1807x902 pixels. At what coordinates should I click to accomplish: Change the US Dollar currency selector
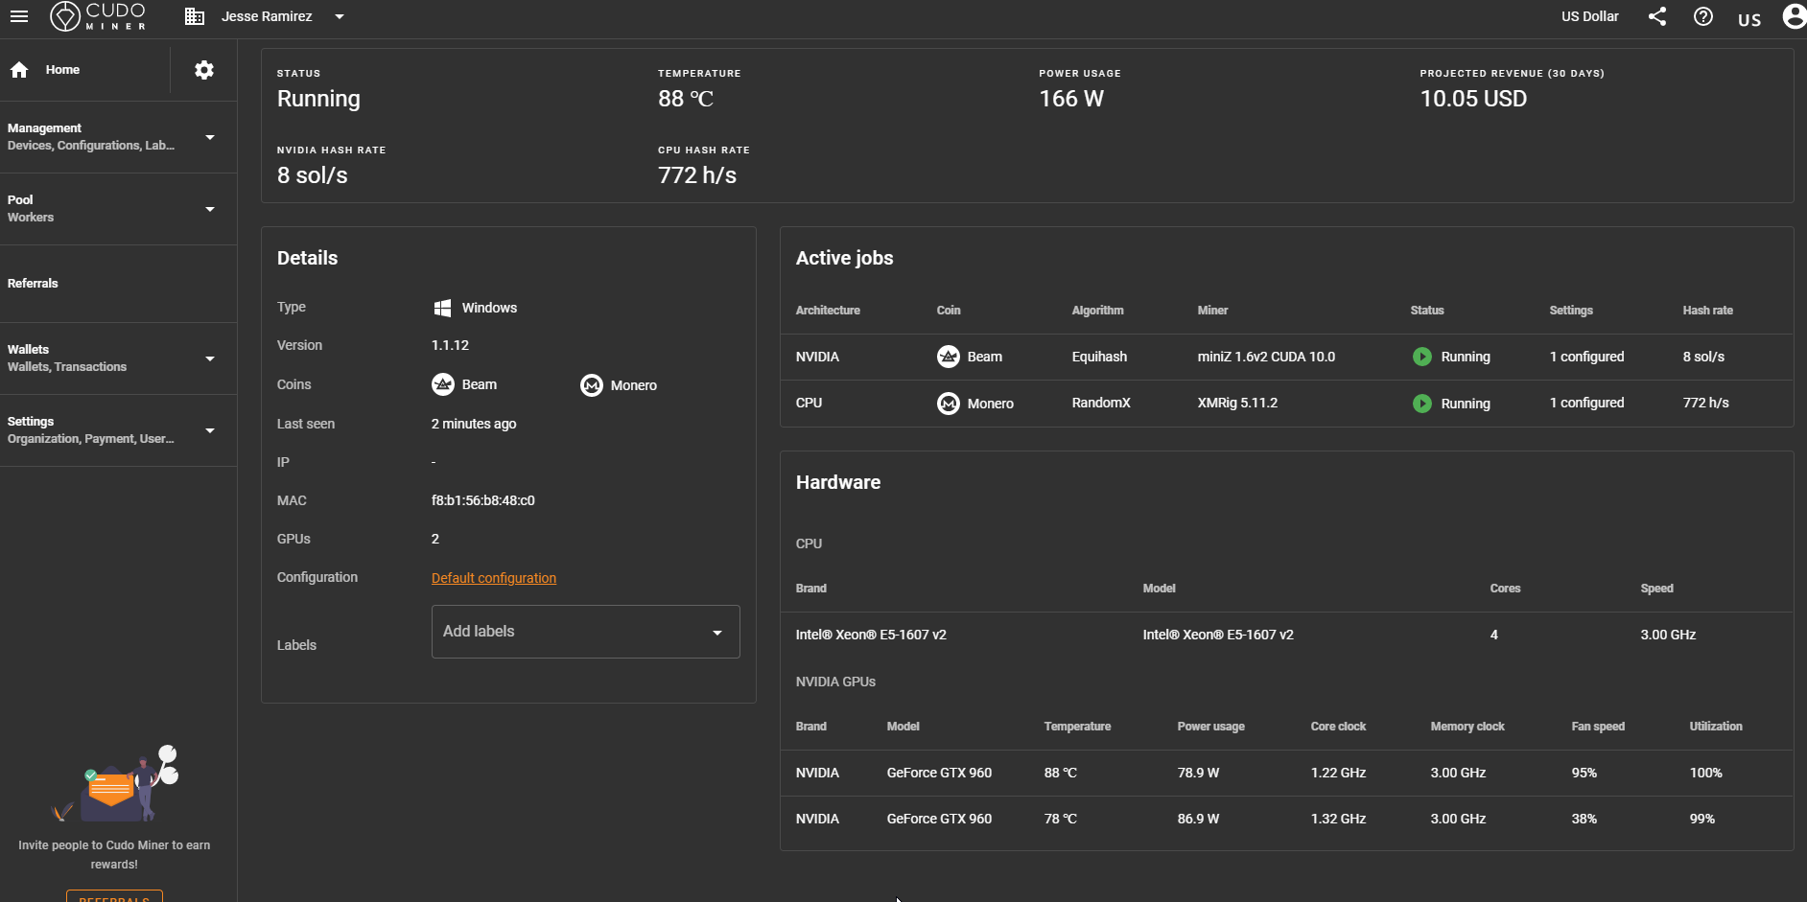(x=1589, y=16)
